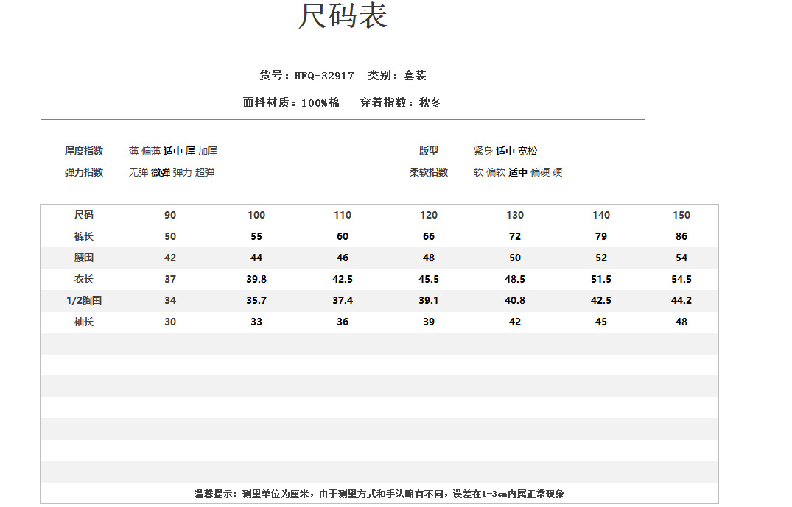This screenshot has height=507, width=792.
Task: Click the 柔软指数 label
Action: click(429, 172)
